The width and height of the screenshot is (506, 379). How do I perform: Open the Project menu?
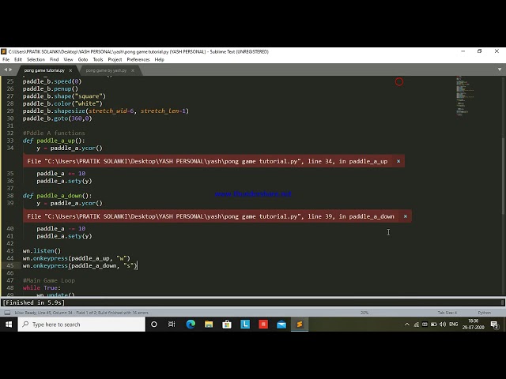pyautogui.click(x=115, y=60)
